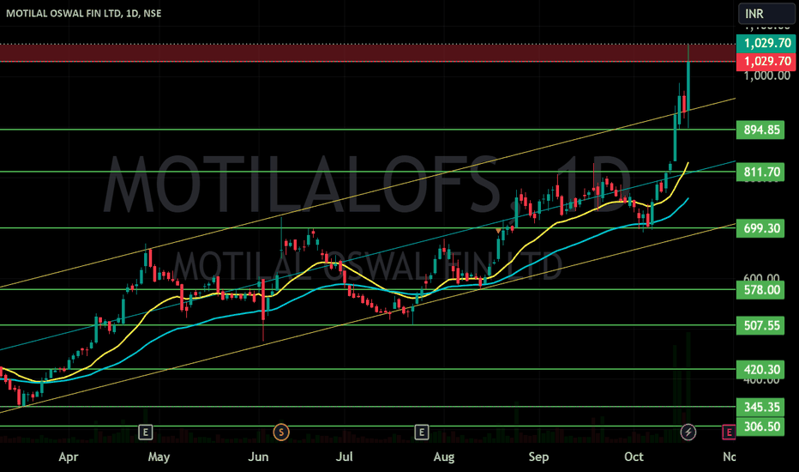This screenshot has width=799, height=472.
Task: Click the Oct label on time axis
Action: click(634, 457)
